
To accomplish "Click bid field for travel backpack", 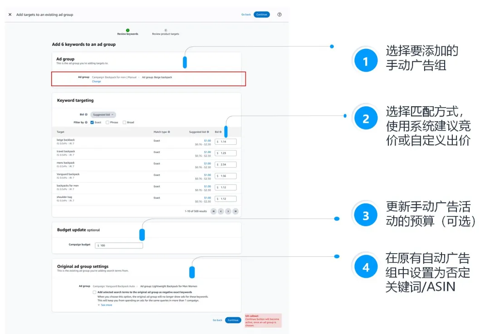I will tap(225, 153).
